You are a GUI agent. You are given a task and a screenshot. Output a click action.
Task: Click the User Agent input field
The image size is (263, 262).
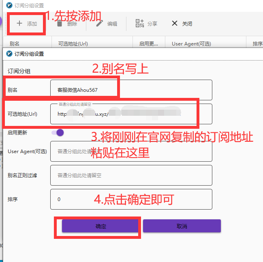[x=131, y=152]
